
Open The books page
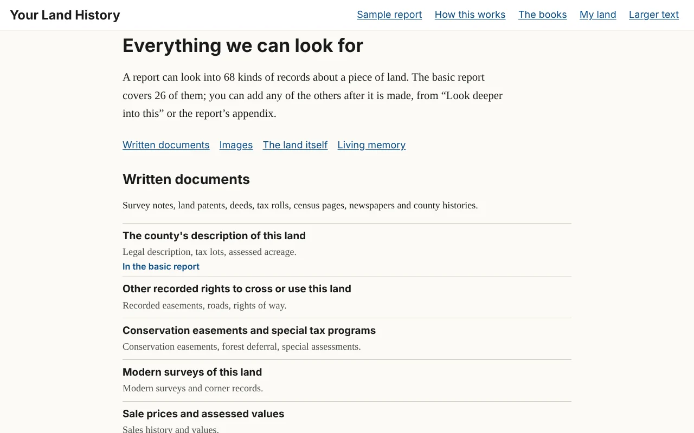point(542,15)
